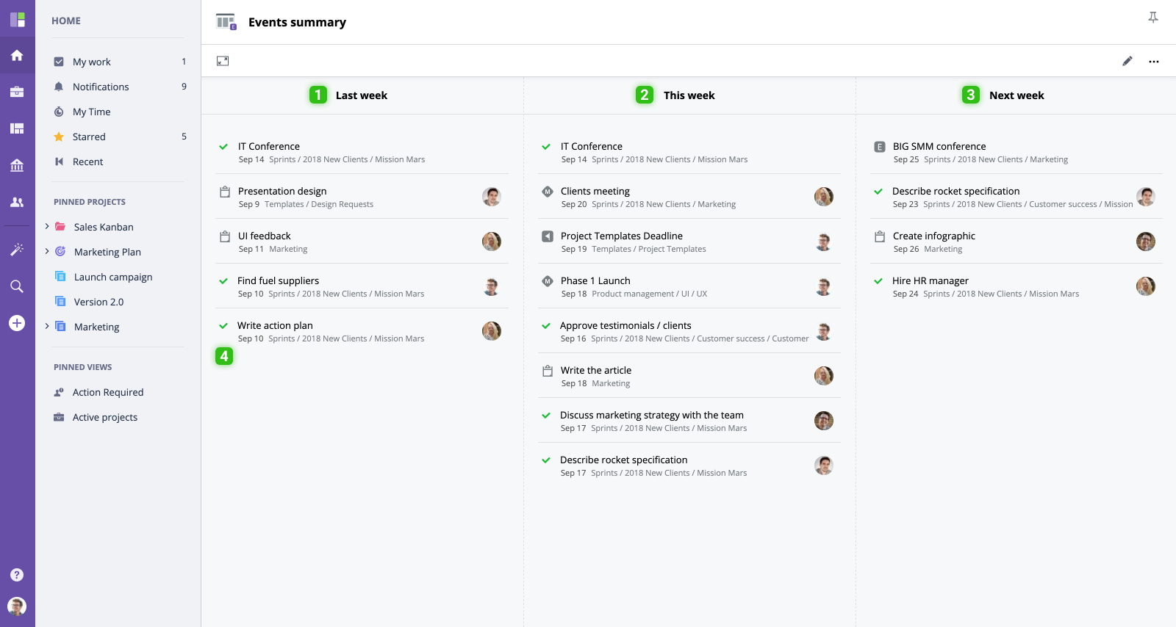Click the HOME heading in sidebar

[66, 21]
